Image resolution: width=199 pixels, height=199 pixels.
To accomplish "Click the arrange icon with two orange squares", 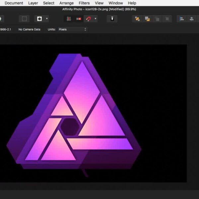I will pyautogui.click(x=137, y=19).
